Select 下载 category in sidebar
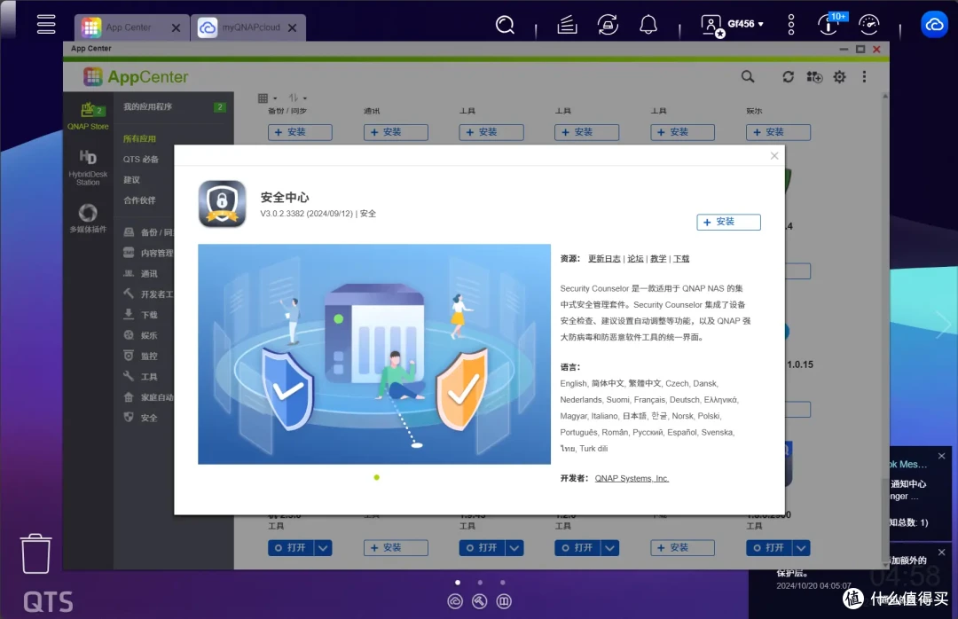 click(x=141, y=315)
